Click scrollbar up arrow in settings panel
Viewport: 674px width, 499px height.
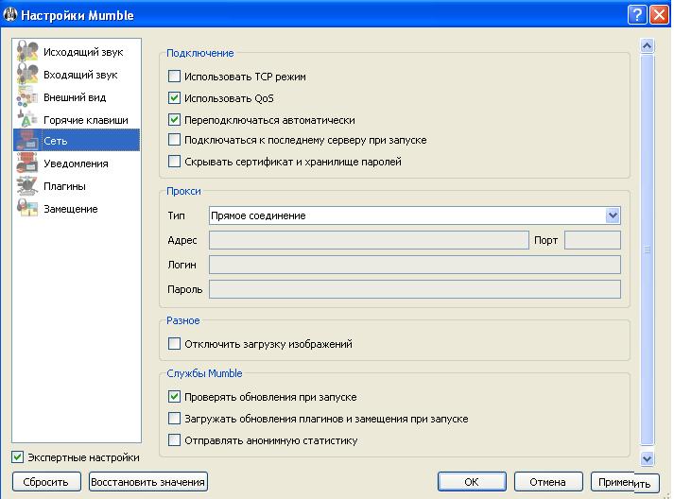(648, 45)
